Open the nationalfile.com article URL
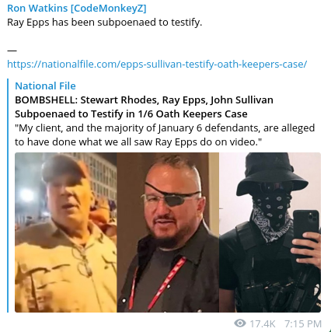This screenshot has height=332, width=331. point(157,64)
